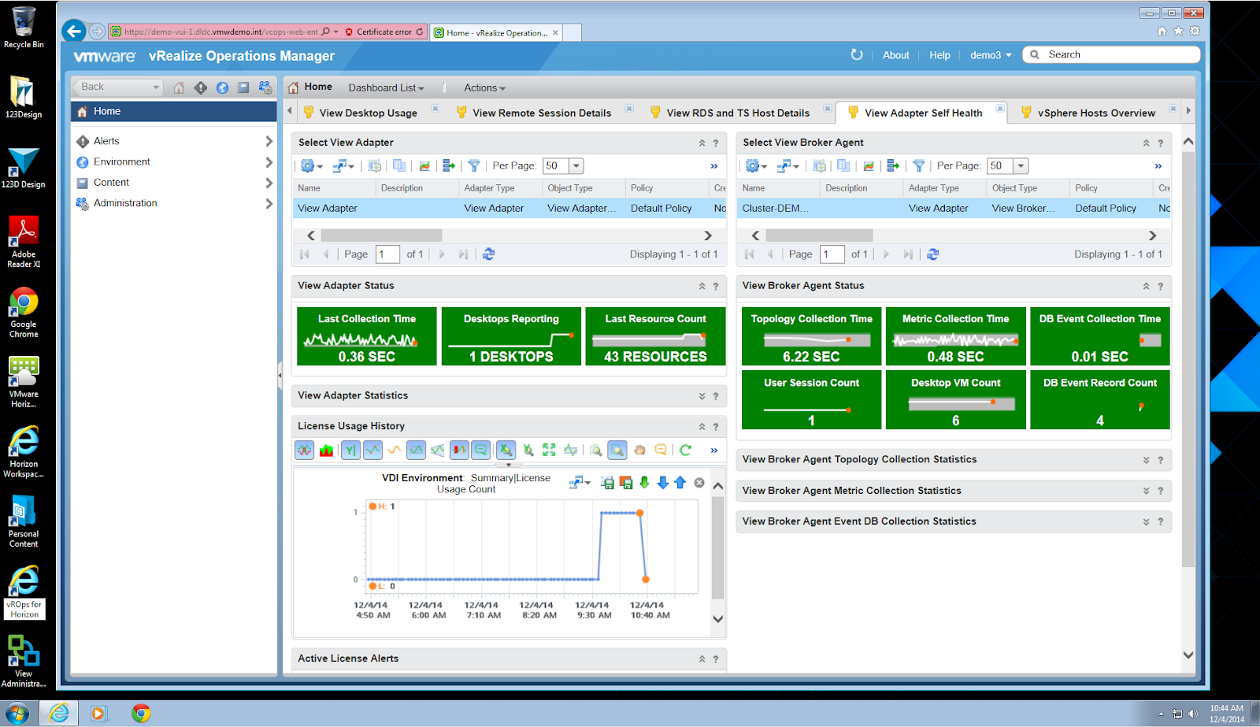Click green chart icon in Select View Adapter toolbar

(x=424, y=165)
